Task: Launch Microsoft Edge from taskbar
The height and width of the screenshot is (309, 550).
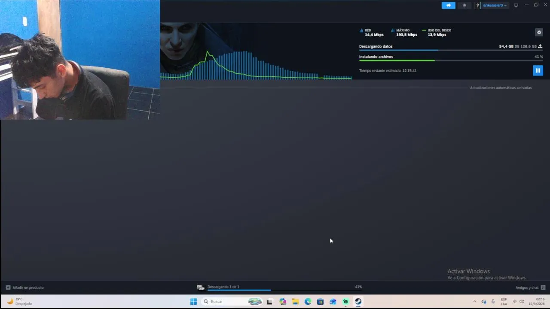Action: point(308,301)
